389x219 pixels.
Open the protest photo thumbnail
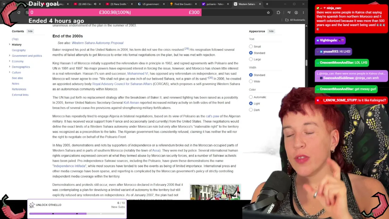(x=215, y=192)
